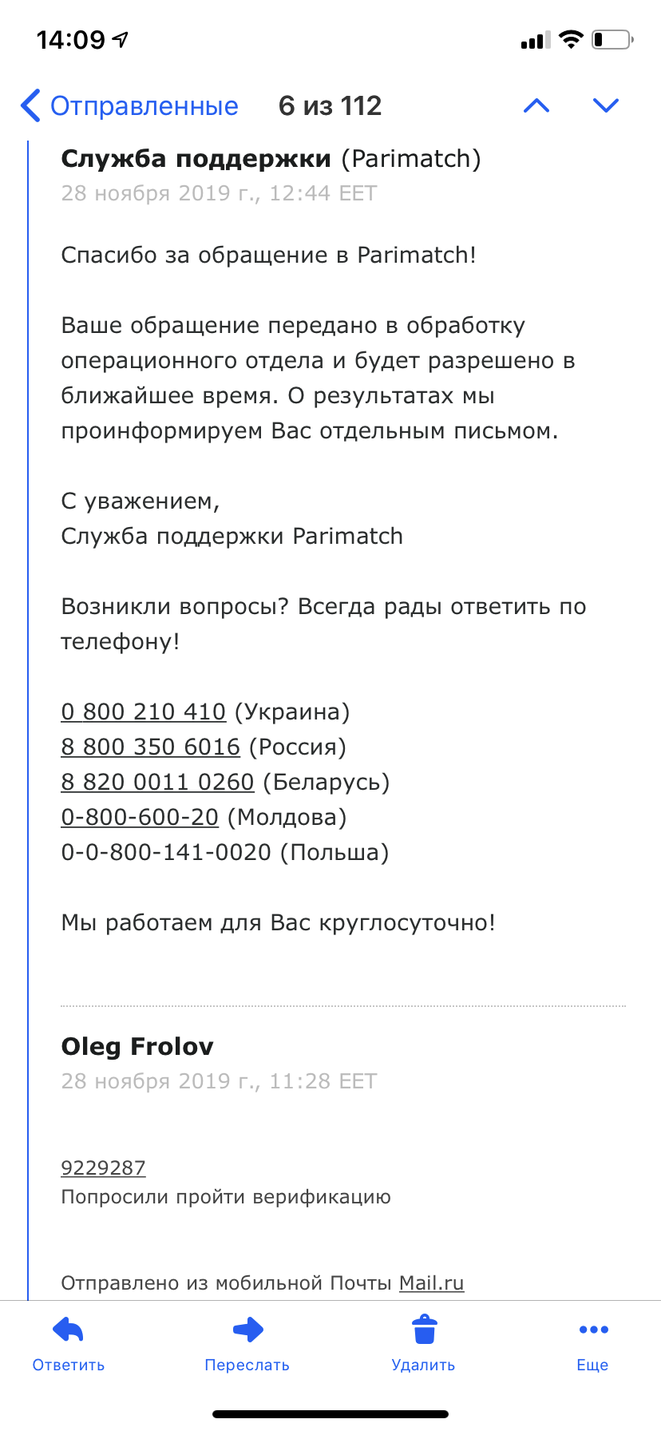The height and width of the screenshot is (1431, 661).
Task: Tap the reply arrow icon
Action: (69, 1330)
